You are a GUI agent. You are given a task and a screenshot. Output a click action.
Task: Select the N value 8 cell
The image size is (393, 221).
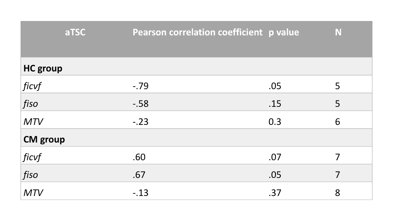[338, 193]
